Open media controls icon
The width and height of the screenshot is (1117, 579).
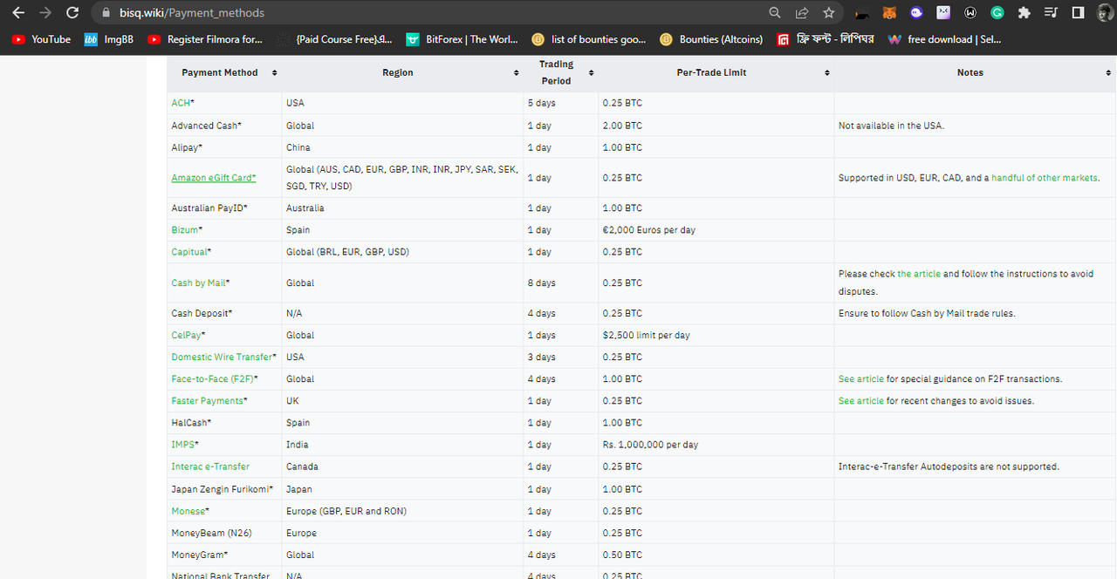pos(1051,13)
